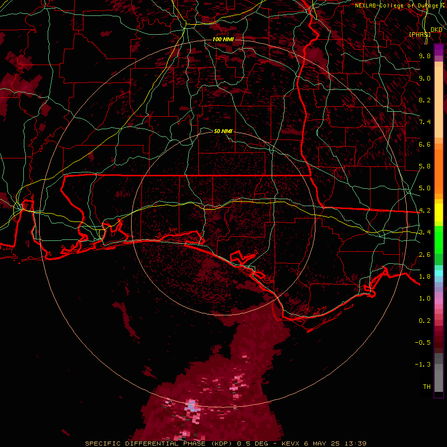Pick the bright yellow band on the color bar

coord(439,213)
